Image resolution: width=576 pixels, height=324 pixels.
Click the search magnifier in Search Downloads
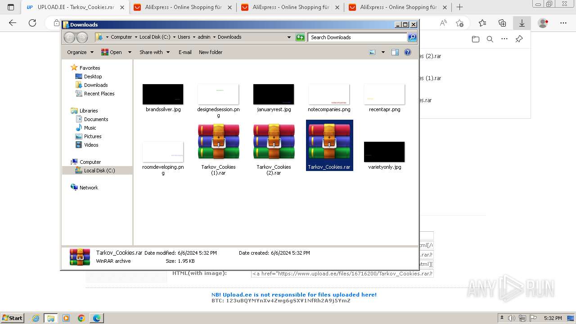[412, 37]
